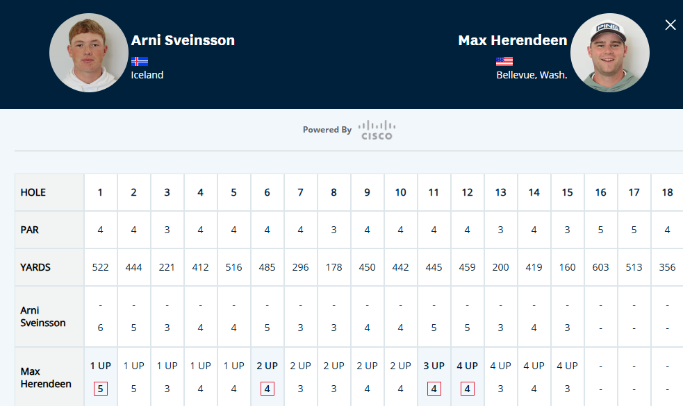Click the boxed score 4 on hole 6
This screenshot has height=406, width=683.
(x=268, y=389)
